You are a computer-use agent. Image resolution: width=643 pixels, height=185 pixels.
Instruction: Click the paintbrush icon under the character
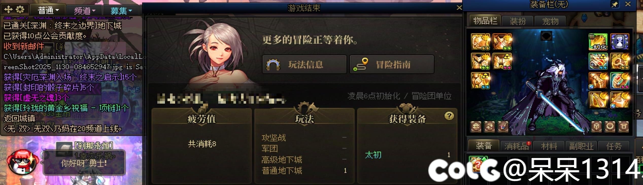pyautogui.click(x=503, y=127)
